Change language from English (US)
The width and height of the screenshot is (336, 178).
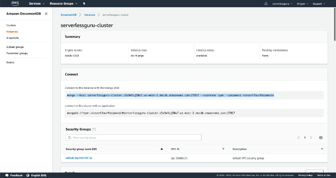coord(36,176)
